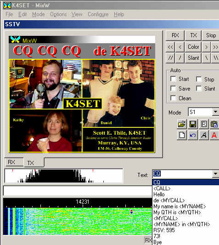Open the Configure menu

click(98, 14)
